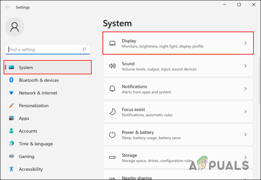
Task: Click the Apps icon in the sidebar
Action: [12, 118]
